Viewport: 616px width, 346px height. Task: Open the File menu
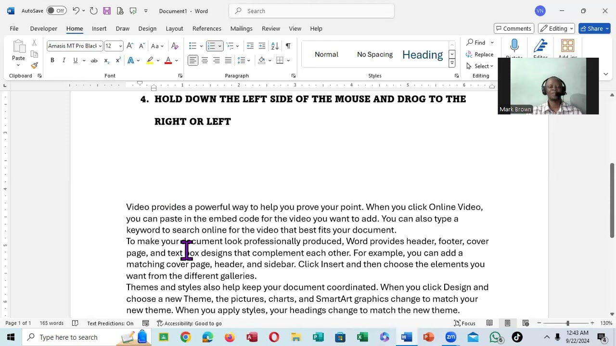tap(14, 28)
